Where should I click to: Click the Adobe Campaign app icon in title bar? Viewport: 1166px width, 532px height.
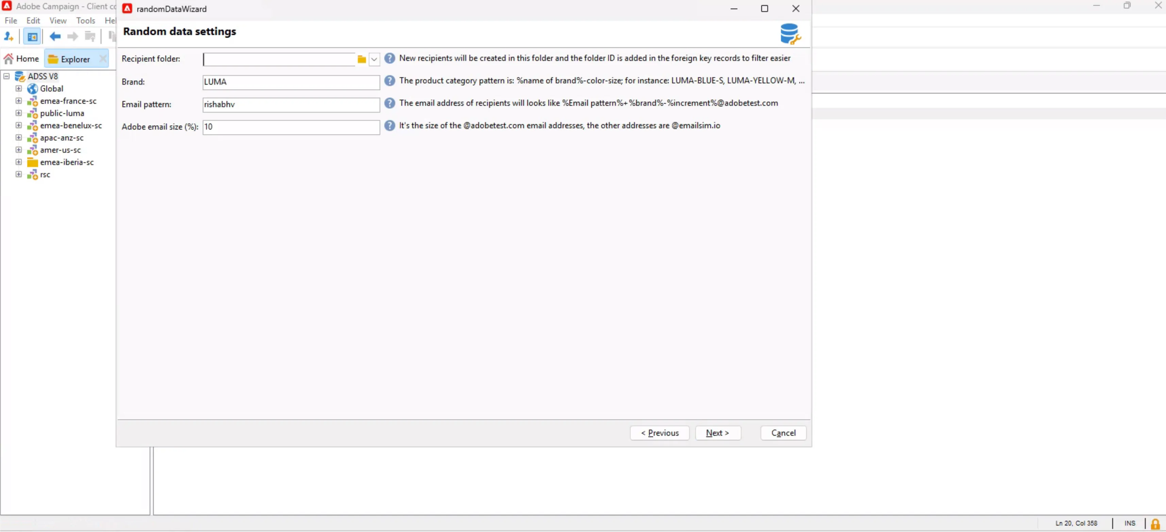pyautogui.click(x=7, y=6)
